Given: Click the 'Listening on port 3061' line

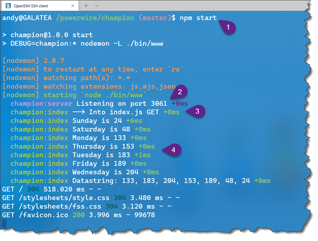Looking at the screenshot, I should (114, 103).
